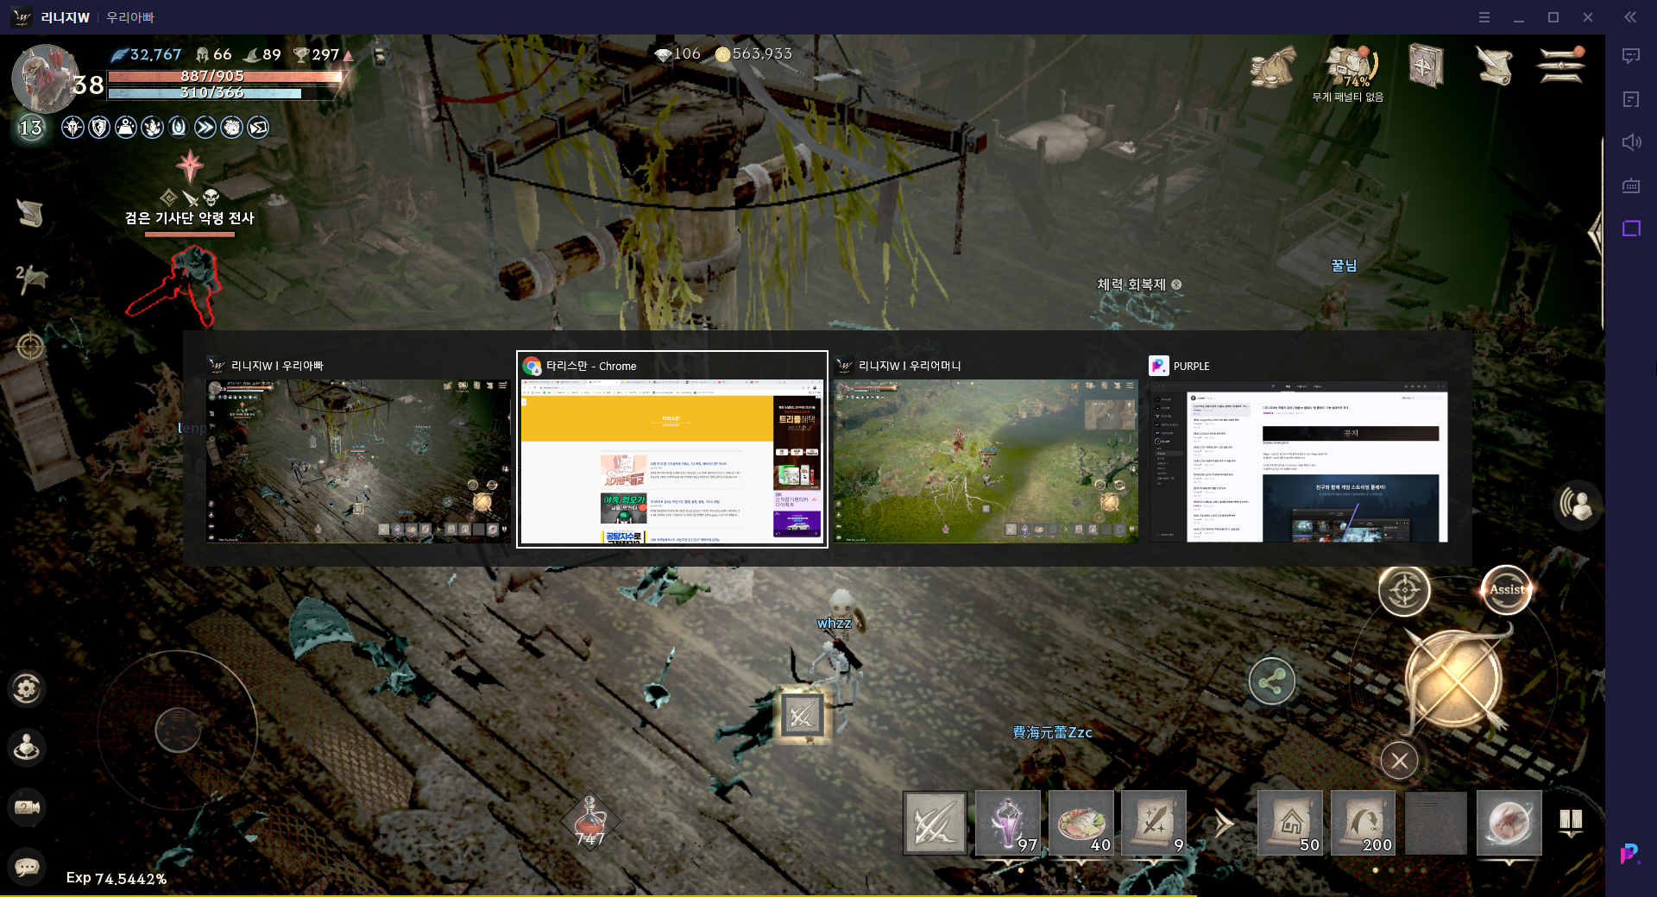Open the chat speech bubble icon
The image size is (1657, 897).
point(26,866)
